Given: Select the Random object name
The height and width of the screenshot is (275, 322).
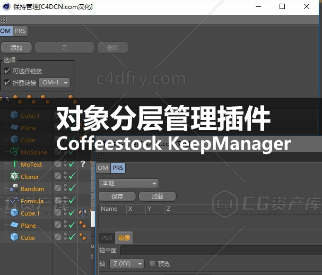Looking at the screenshot, I should tap(32, 189).
